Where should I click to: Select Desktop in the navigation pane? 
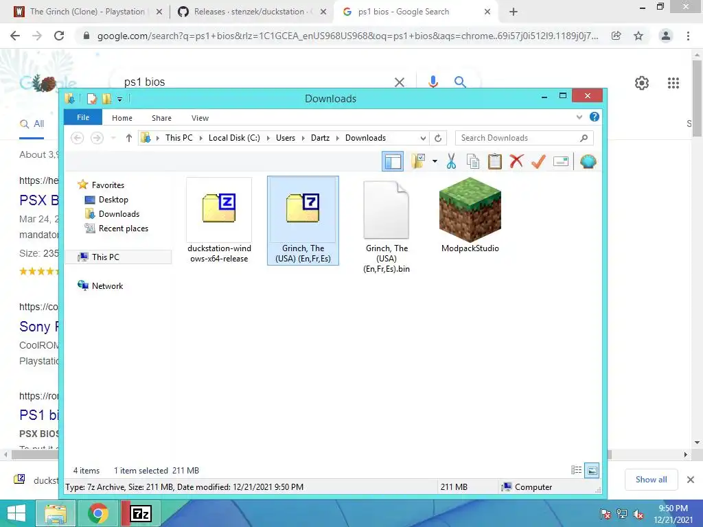pos(113,200)
